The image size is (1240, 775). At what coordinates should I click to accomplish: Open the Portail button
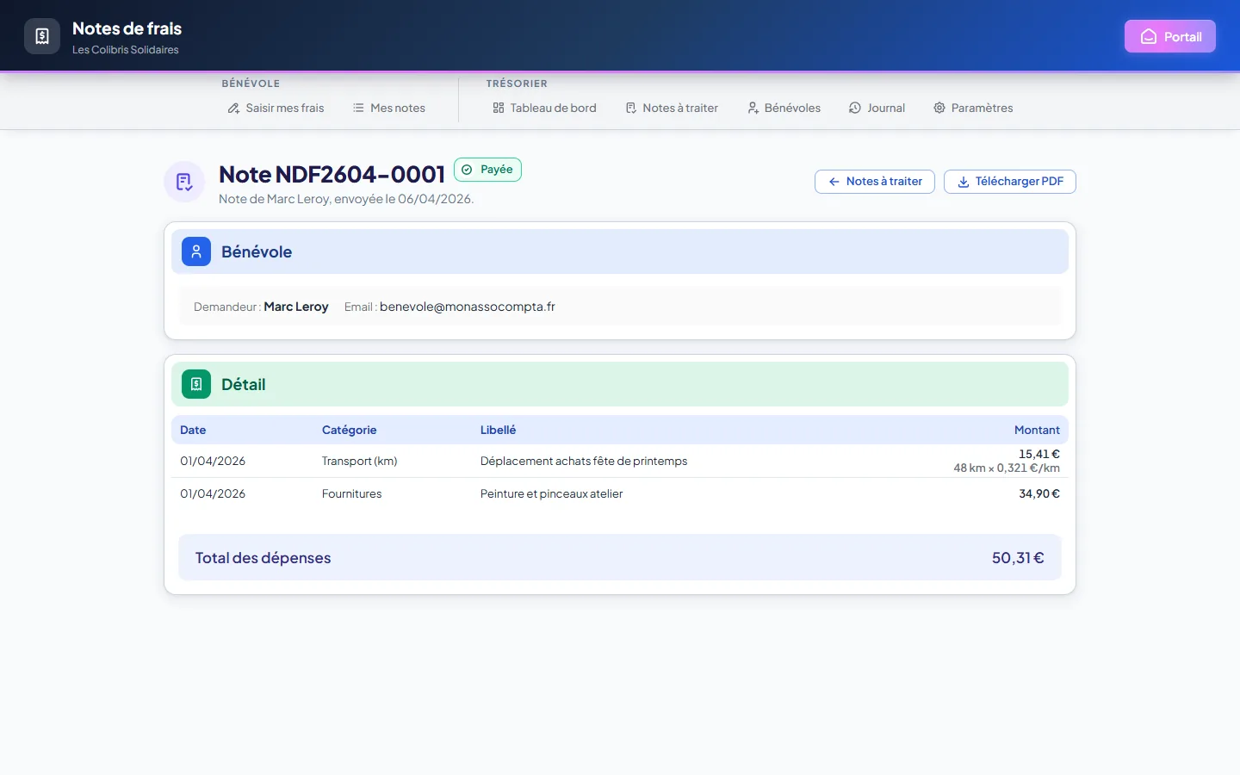[x=1170, y=36]
